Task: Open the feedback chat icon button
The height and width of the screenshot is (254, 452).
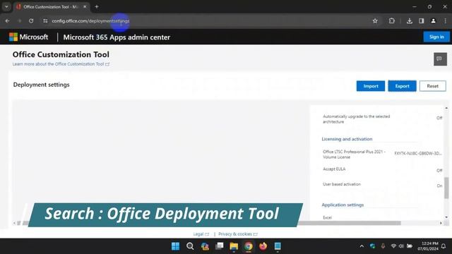Action: coord(440,59)
